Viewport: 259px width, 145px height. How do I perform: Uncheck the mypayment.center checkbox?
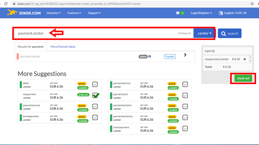pos(96,95)
